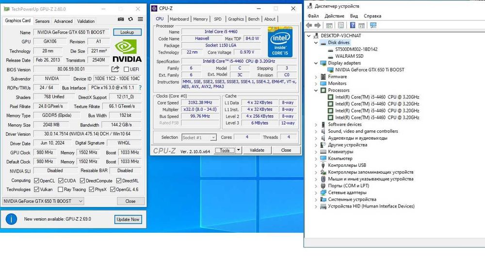Click the Core Speed value in CPU-Z
This screenshot has height=273, width=485.
[200, 103]
